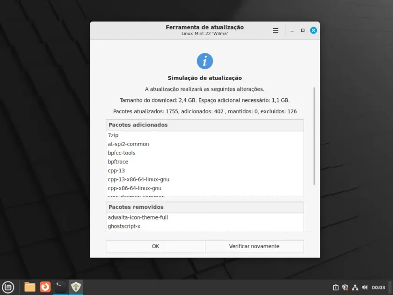Click the Tamanho do download line
This screenshot has width=393, height=295.
click(x=205, y=100)
